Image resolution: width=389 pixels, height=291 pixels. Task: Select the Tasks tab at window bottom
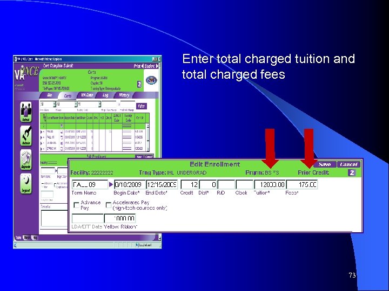[18, 238]
